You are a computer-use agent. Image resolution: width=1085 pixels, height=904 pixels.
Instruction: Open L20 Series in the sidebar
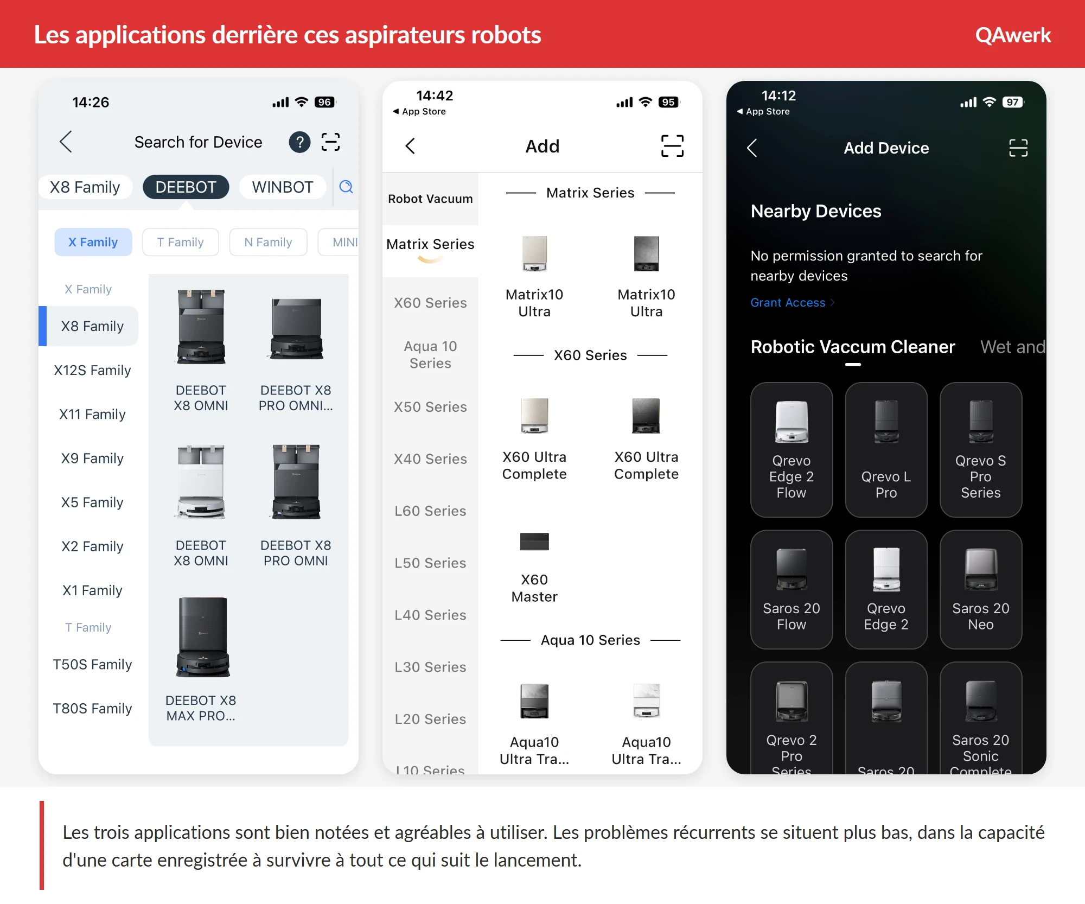pos(430,719)
